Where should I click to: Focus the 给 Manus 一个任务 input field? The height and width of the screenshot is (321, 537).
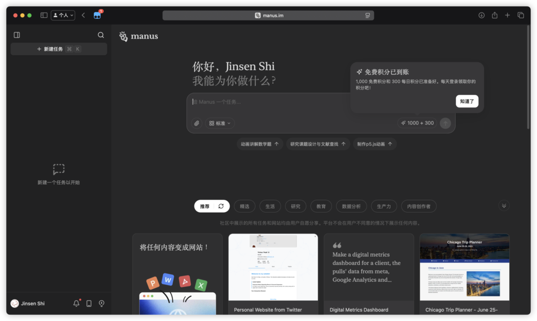pos(269,102)
